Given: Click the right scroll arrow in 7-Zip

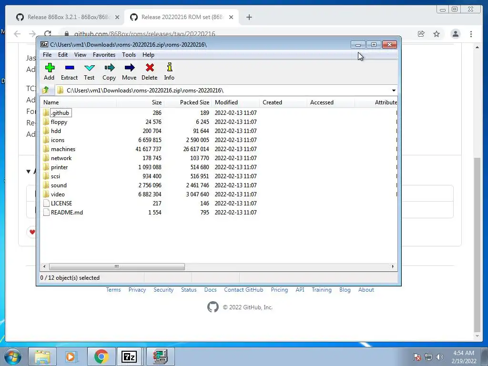Looking at the screenshot, I should 393,267.
